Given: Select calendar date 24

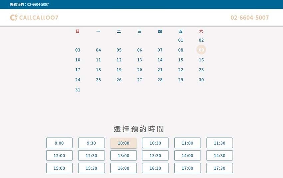Looking at the screenshot, I should [78, 80].
